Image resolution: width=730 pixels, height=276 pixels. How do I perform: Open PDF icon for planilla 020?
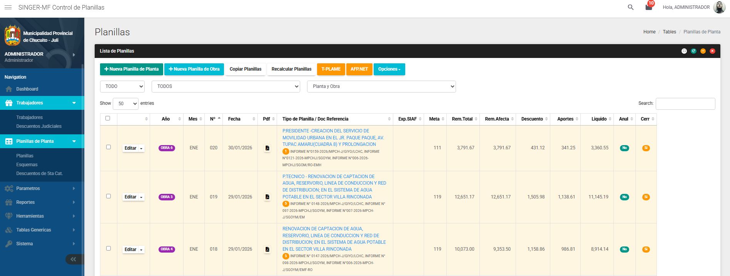(267, 148)
